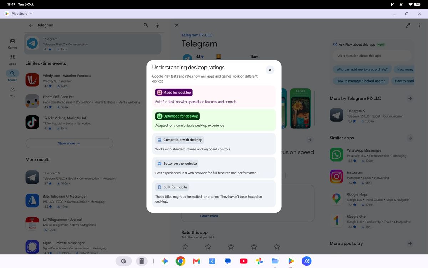Screen dimensions: 428x268
Task: Open the Similar apps arrow
Action: pyautogui.click(x=410, y=138)
